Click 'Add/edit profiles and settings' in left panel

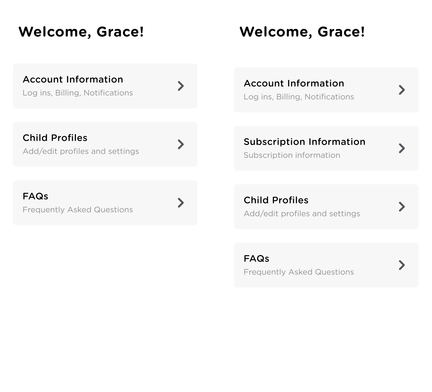point(81,151)
